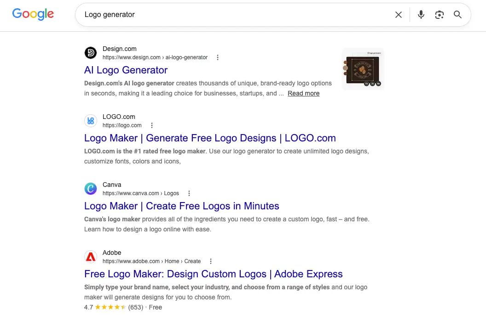Open Create Free Logos in Minutes link

tap(182, 206)
